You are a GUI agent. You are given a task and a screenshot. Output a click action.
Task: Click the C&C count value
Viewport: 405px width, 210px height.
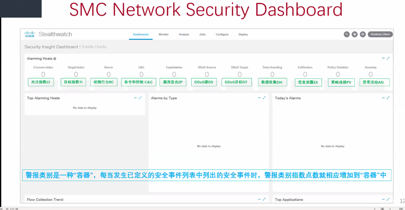(141, 74)
